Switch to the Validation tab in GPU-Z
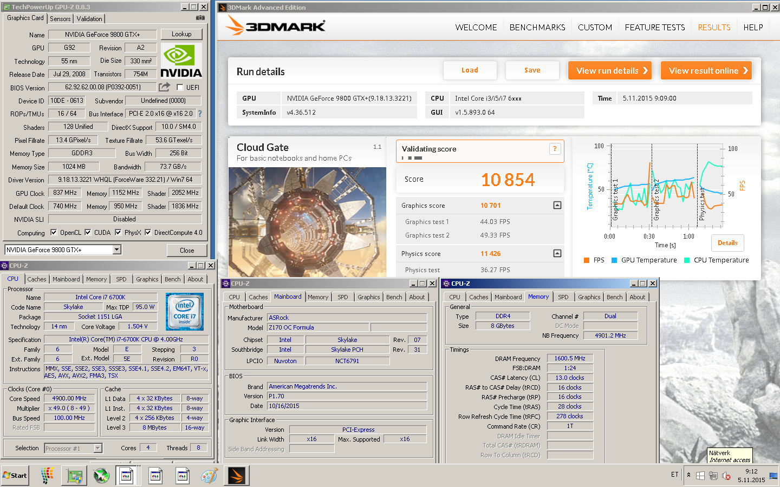Screen dimensions: 780x487 [x=89, y=18]
